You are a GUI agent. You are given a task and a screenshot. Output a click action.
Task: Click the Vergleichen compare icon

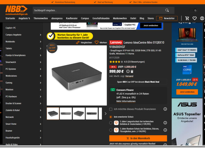pos(78,42)
